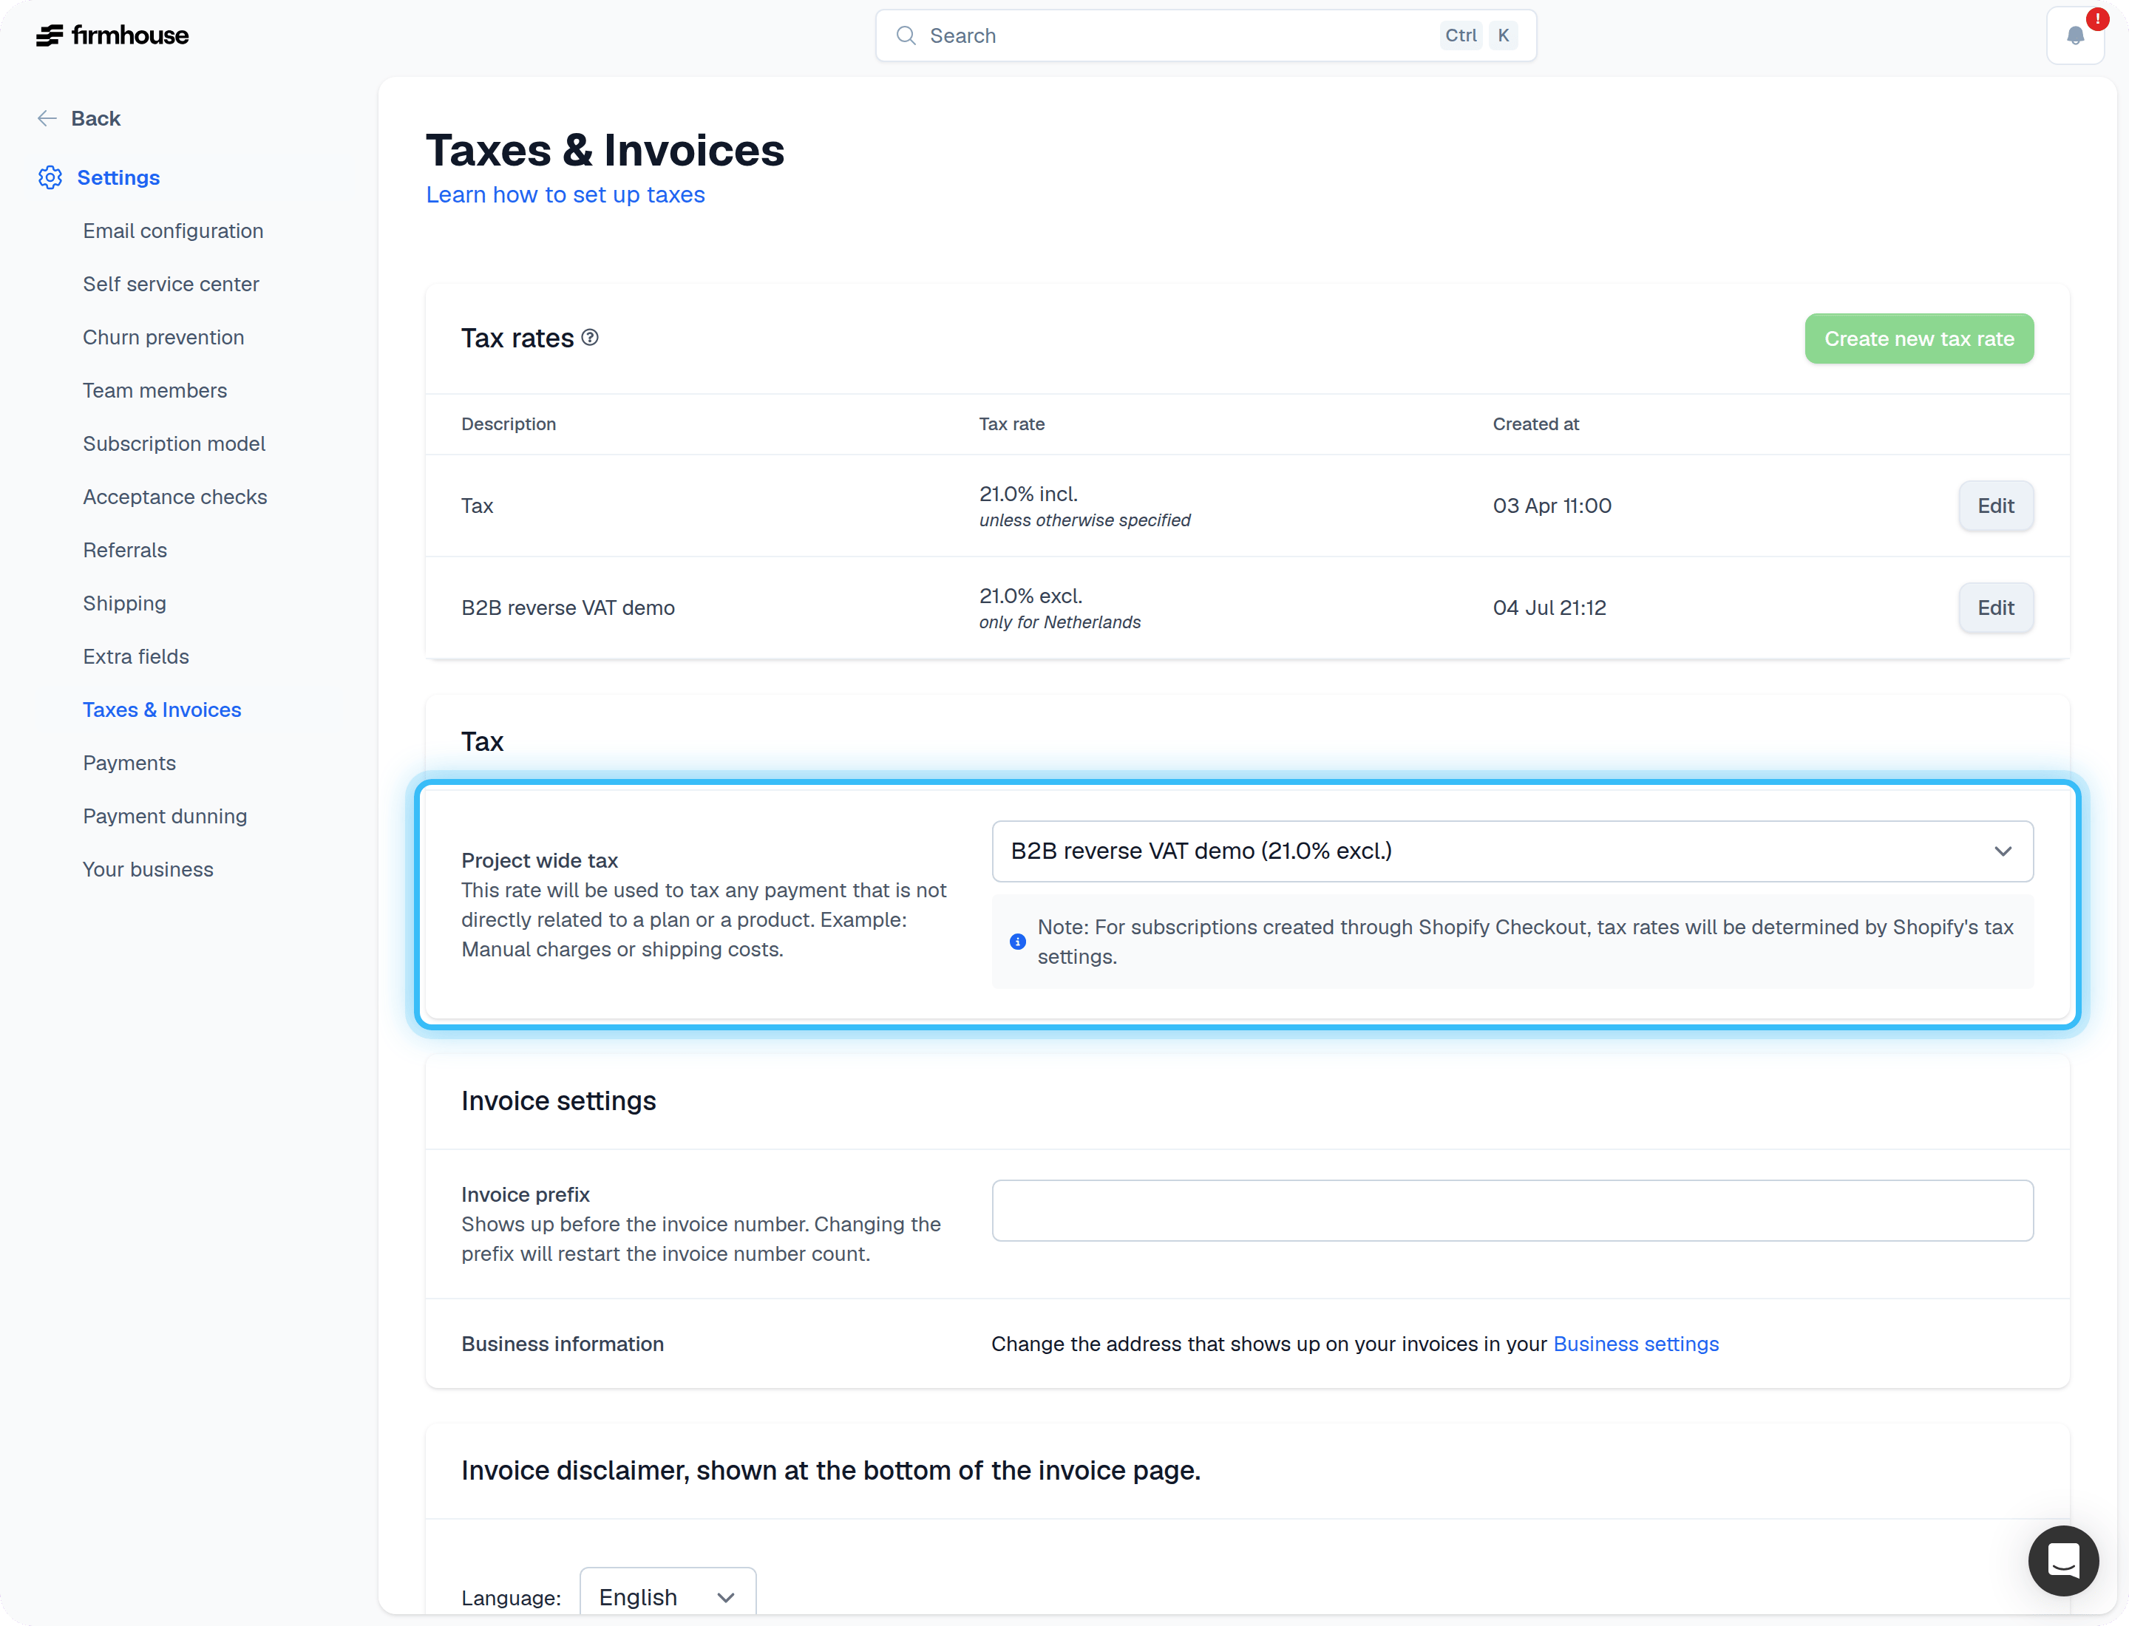Click the Created at column header

(x=1535, y=424)
